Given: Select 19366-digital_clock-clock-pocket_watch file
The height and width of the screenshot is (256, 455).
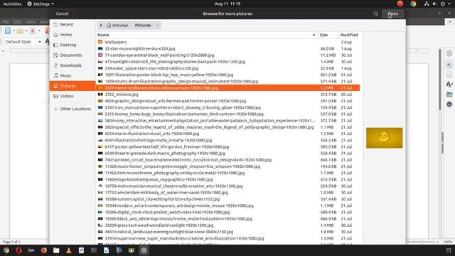Looking at the screenshot, I should (x=227, y=212).
